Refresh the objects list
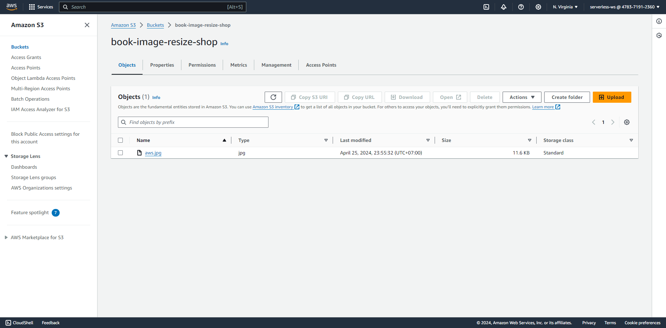Viewport: 666px width, 328px height. [x=273, y=97]
